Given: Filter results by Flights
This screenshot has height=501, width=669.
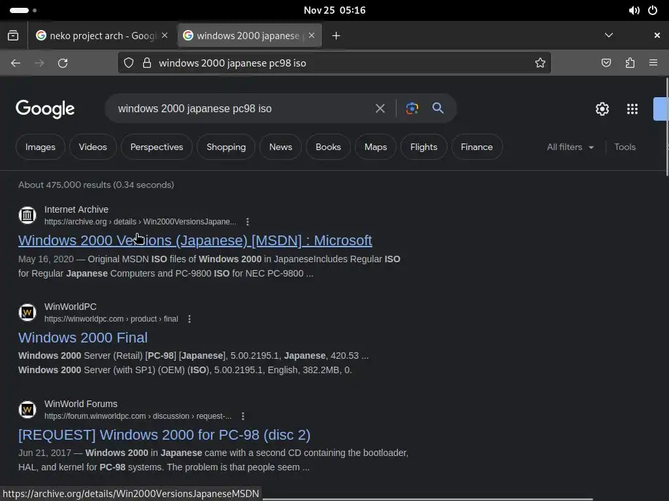Looking at the screenshot, I should [x=423, y=147].
